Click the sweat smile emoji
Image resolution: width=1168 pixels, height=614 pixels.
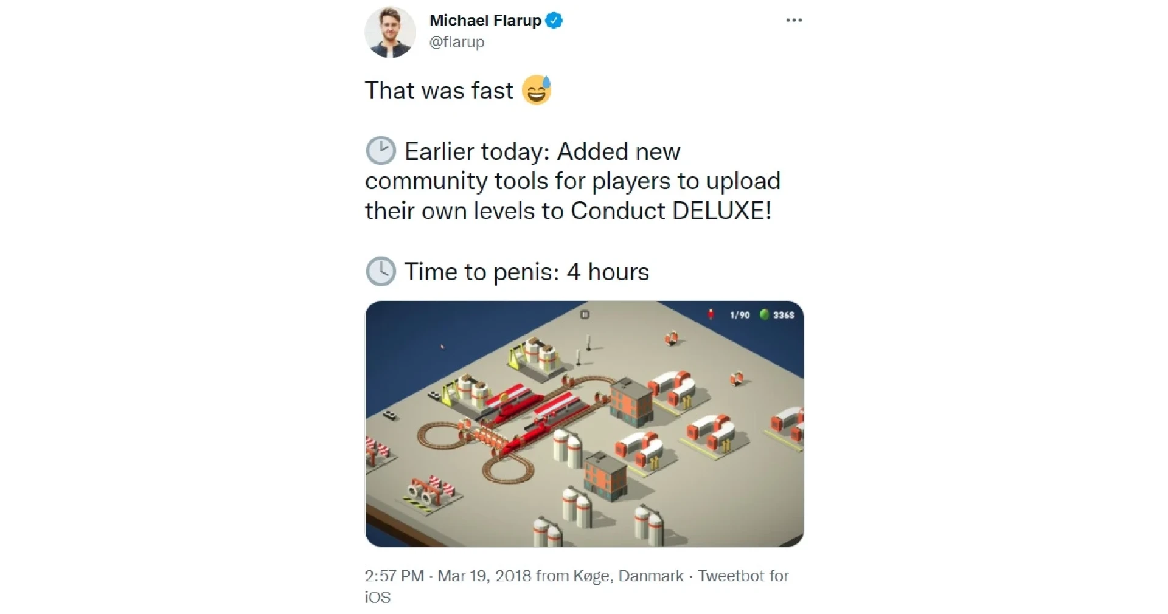coord(537,90)
